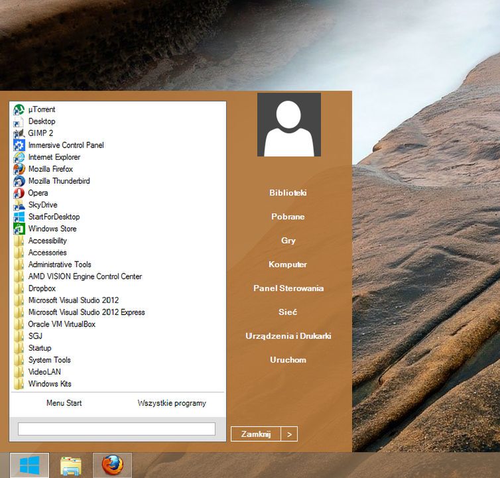Open Biblioteki link
The width and height of the screenshot is (500, 478).
click(288, 193)
